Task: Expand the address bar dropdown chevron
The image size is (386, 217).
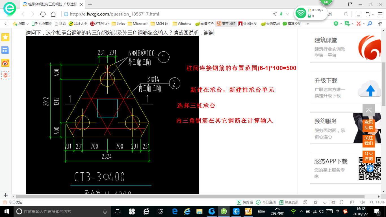Action: coord(288,14)
